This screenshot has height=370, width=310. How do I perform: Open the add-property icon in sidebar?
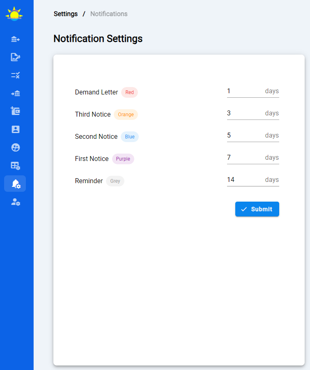(15, 111)
